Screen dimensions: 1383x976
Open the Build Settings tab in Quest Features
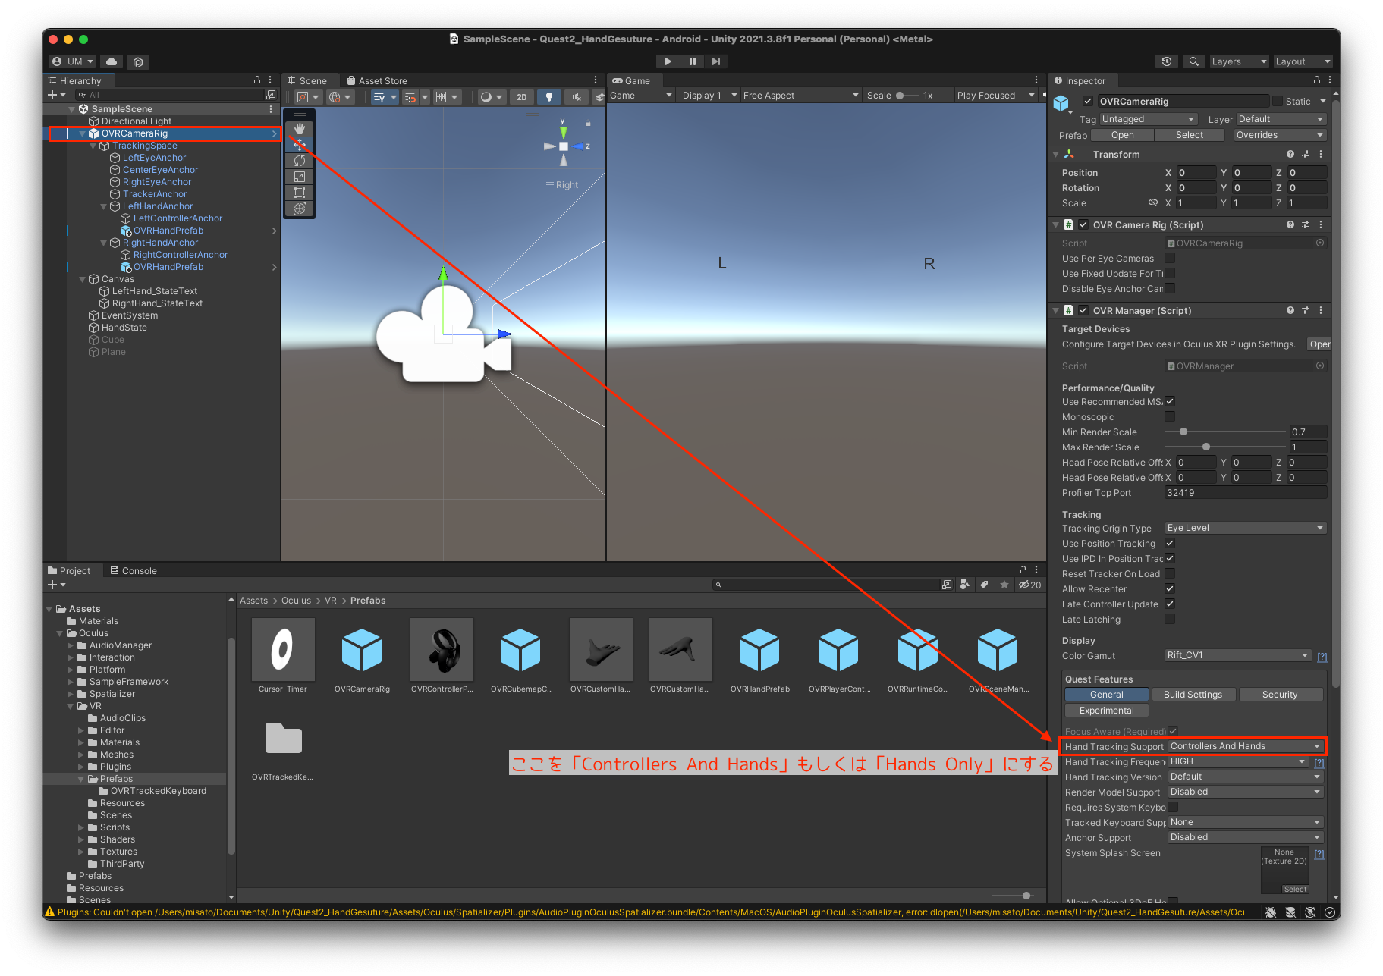[1193, 695]
